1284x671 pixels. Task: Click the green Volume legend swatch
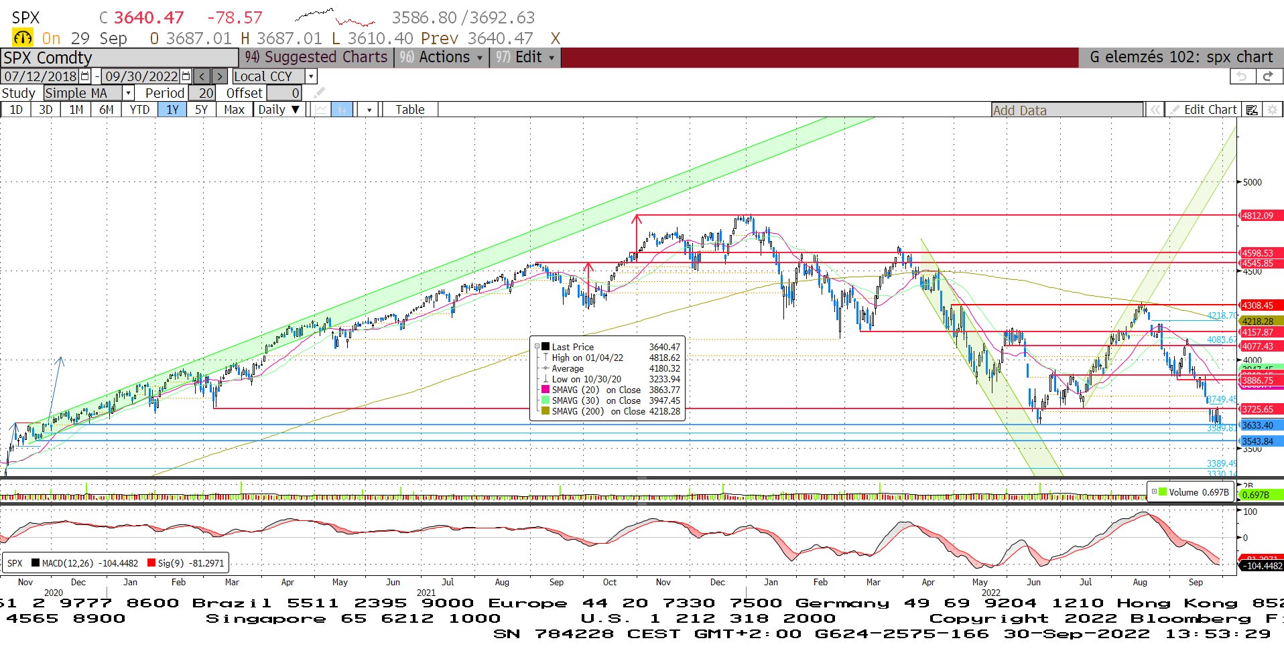click(1163, 492)
